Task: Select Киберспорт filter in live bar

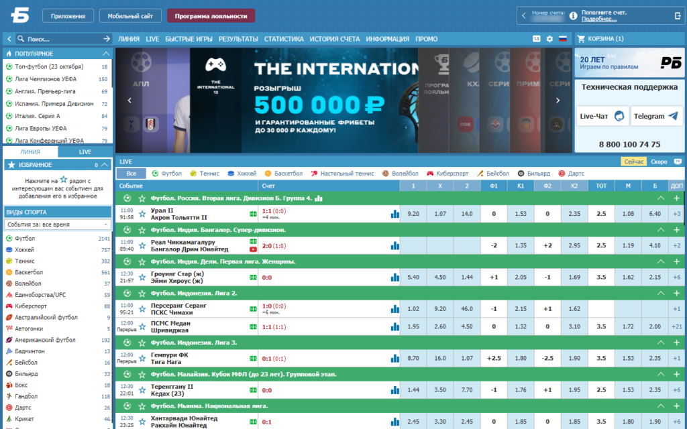Action: pyautogui.click(x=447, y=174)
